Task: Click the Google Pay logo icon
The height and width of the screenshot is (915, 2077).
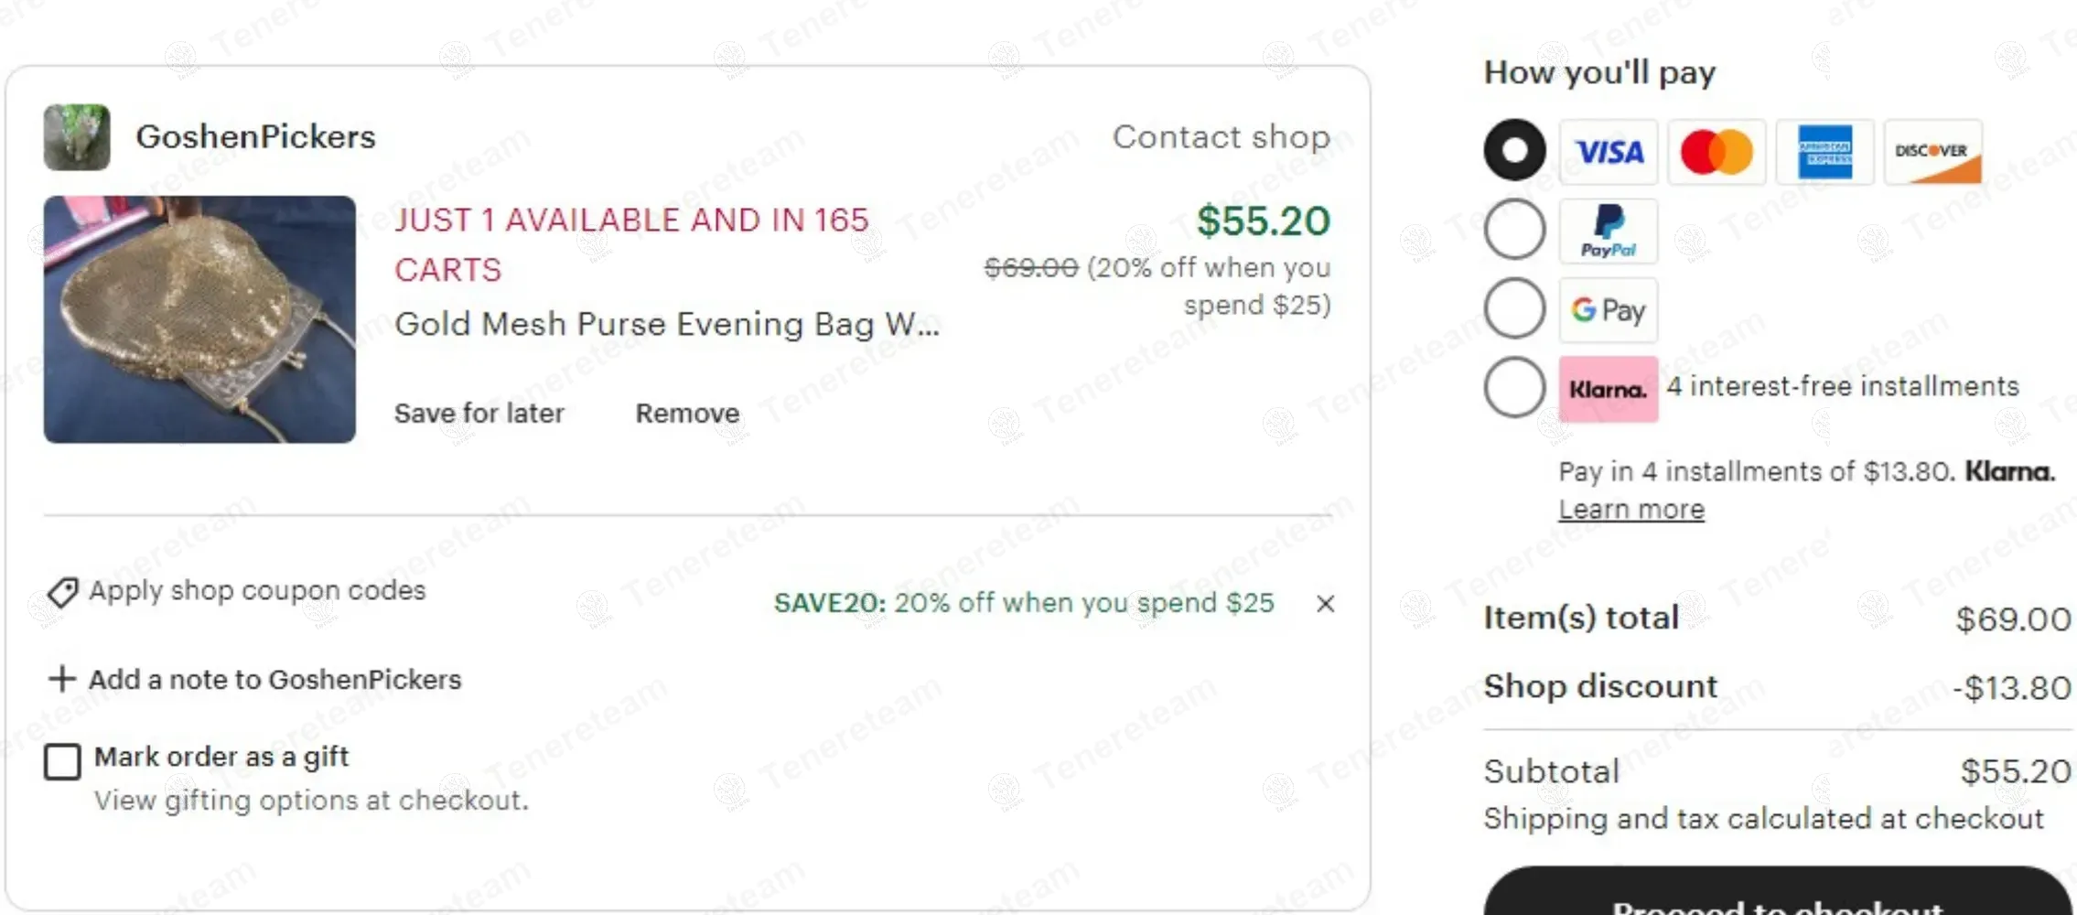Action: coord(1609,310)
